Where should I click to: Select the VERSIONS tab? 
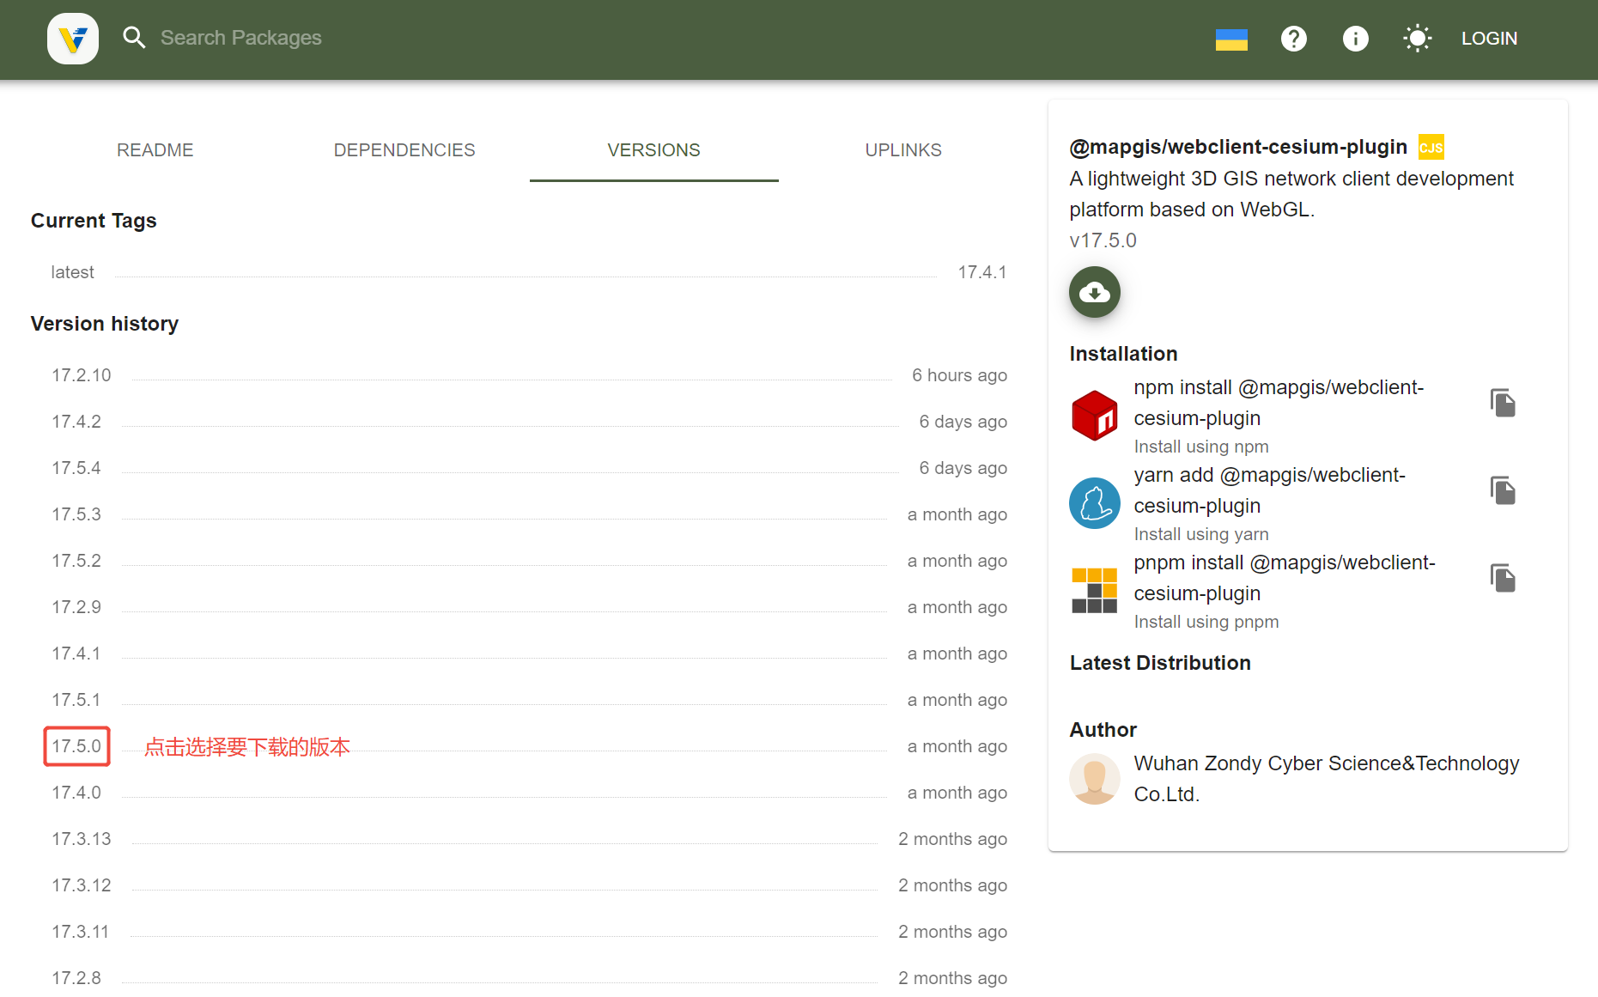654,150
